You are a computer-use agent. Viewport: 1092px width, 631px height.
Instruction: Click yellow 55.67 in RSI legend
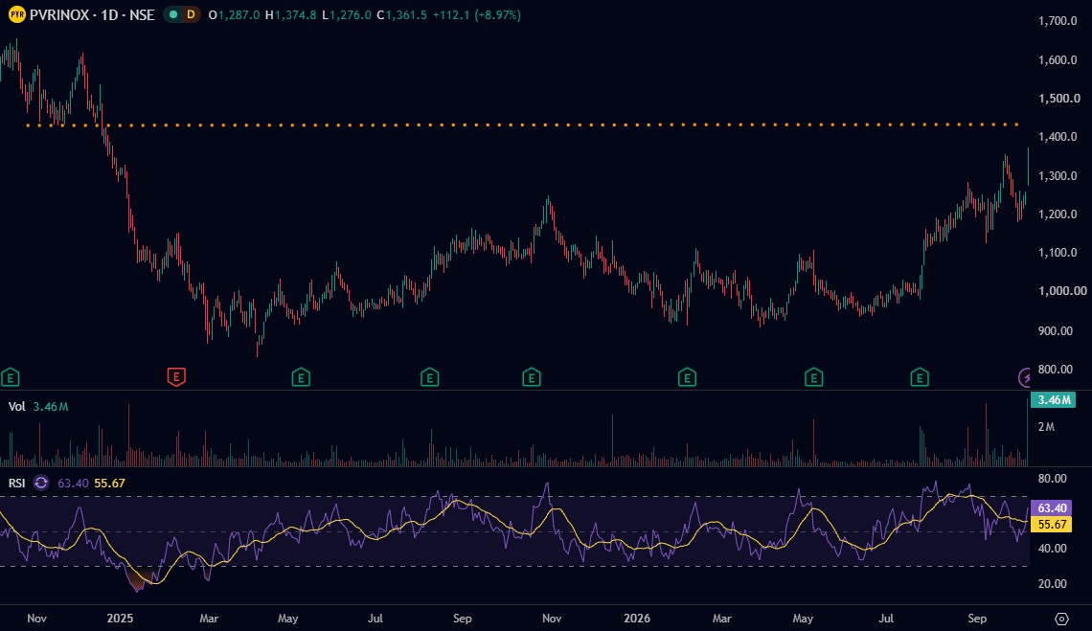pos(109,483)
